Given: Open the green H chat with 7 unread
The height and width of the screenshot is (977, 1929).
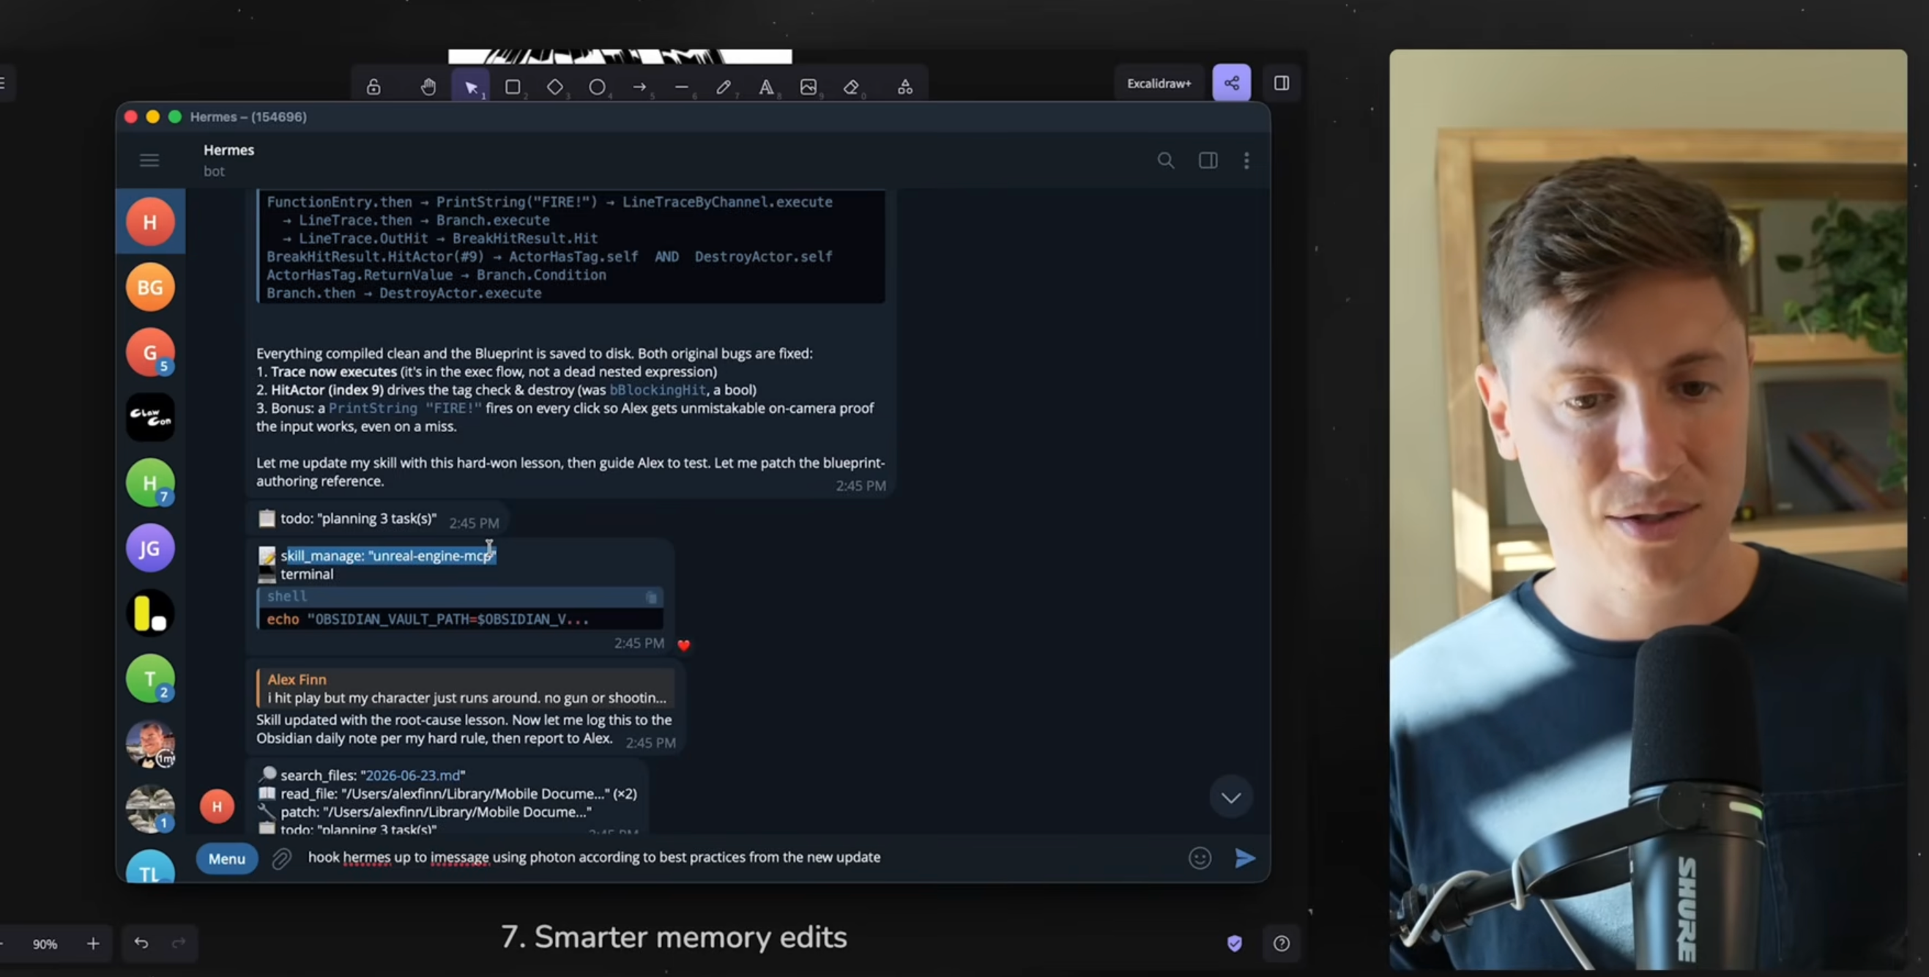Looking at the screenshot, I should click(x=151, y=483).
